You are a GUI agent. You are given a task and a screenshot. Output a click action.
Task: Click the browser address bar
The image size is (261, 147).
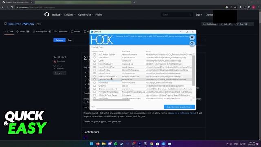tap(120, 7)
